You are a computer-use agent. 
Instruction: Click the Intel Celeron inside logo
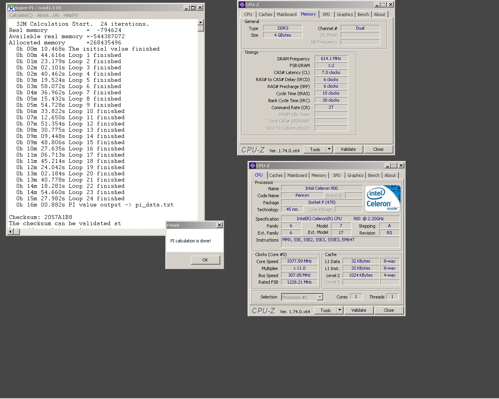click(x=382, y=198)
